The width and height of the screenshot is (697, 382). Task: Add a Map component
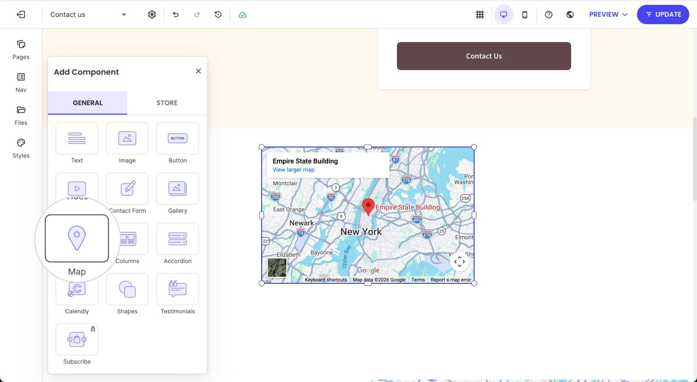77,238
